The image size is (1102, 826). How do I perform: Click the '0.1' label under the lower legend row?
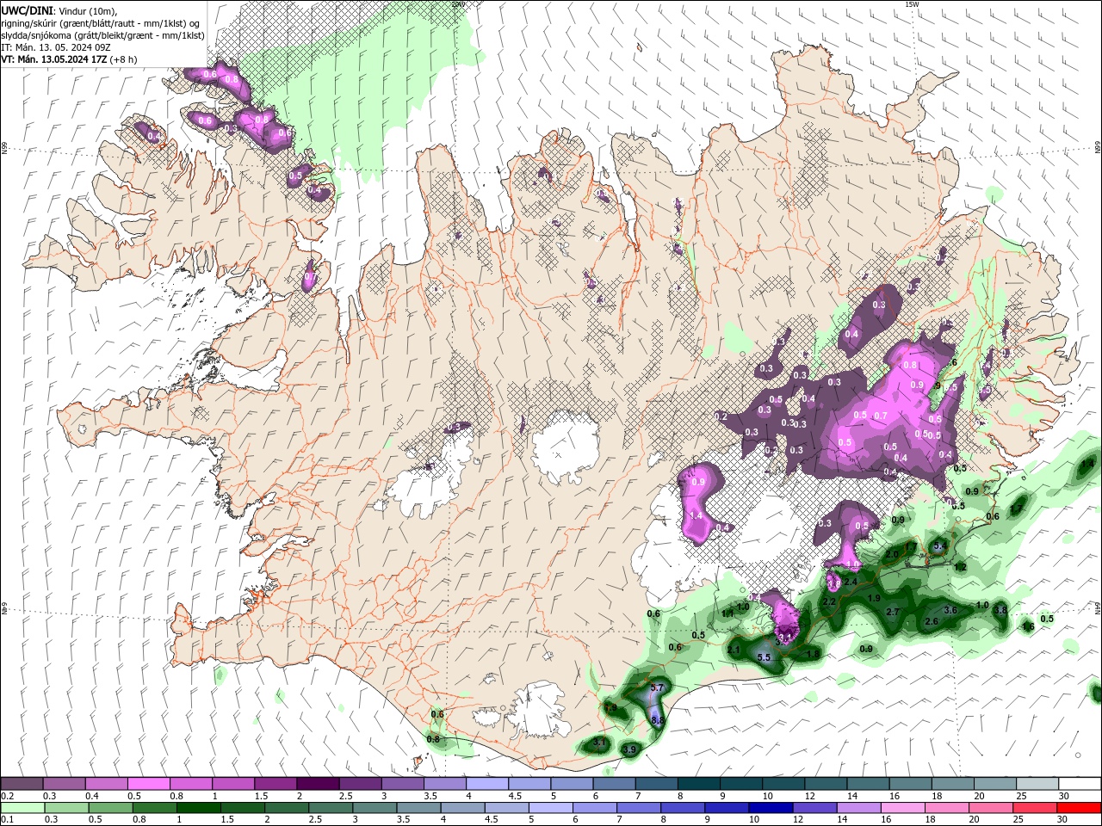(7, 820)
